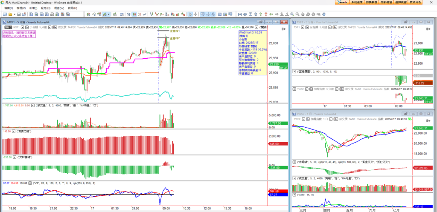The image size is (437, 212).
Task: Open resolution dropdown after 加權指數 1日
Action: [x=331, y=119]
